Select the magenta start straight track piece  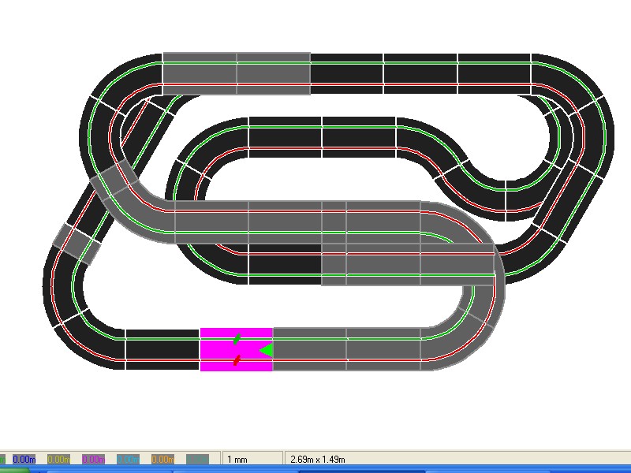217,349
